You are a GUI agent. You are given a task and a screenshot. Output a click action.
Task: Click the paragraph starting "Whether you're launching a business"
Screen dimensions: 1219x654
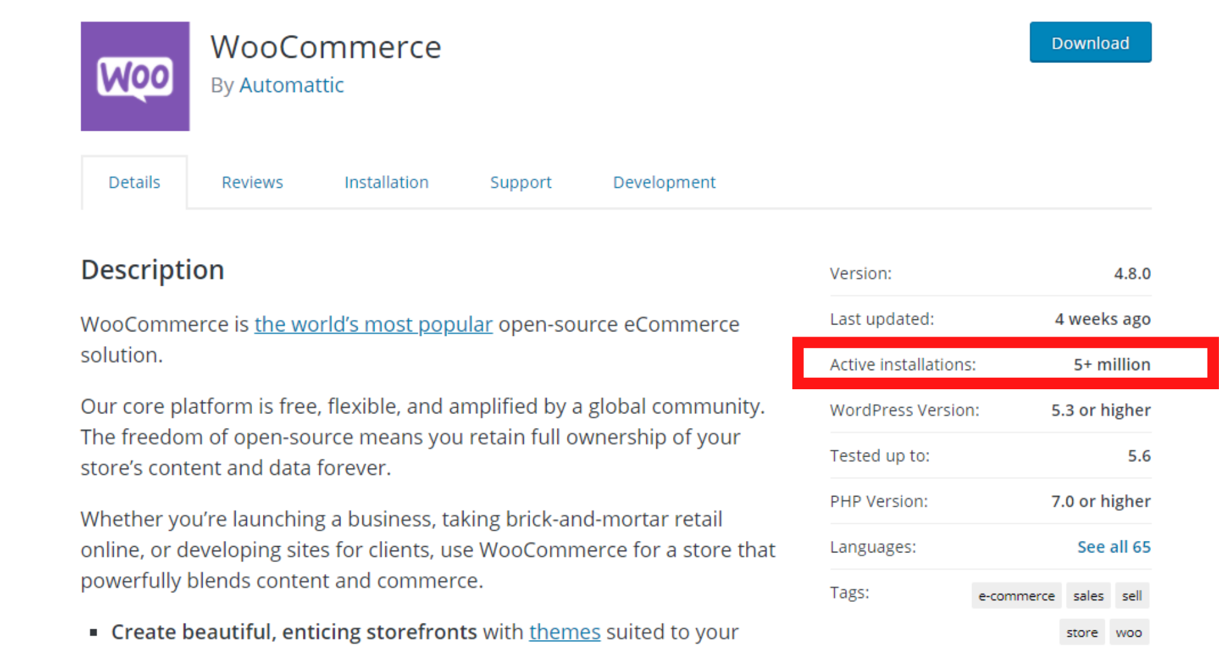428,550
